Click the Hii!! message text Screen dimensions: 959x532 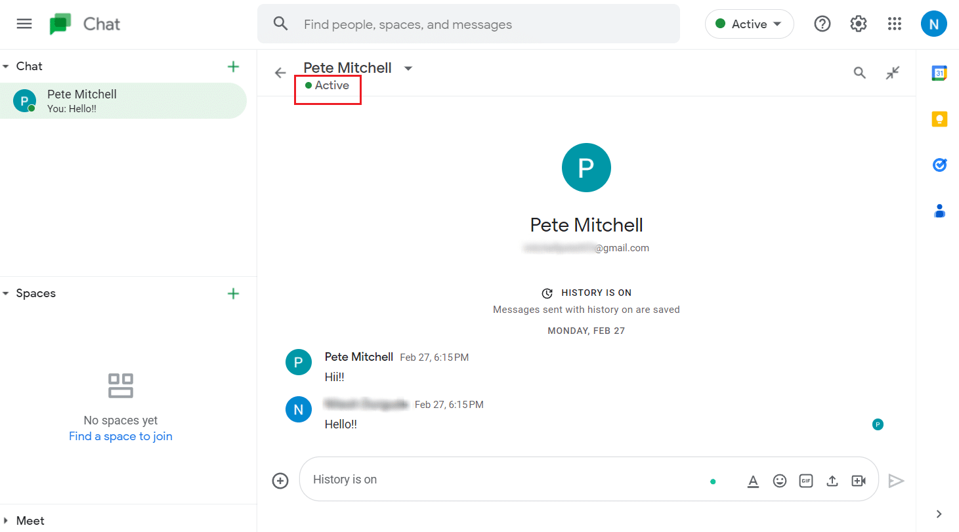(335, 377)
